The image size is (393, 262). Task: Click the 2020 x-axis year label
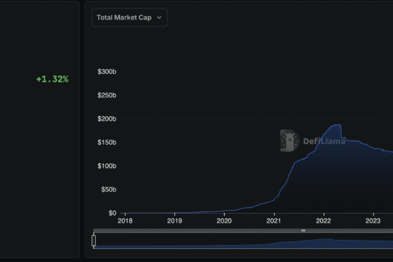point(225,221)
